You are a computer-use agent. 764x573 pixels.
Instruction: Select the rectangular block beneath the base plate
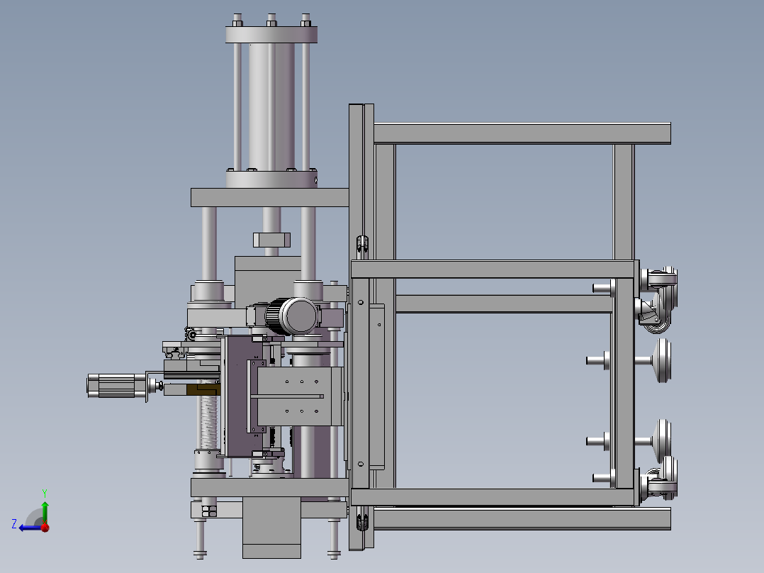pos(271,528)
